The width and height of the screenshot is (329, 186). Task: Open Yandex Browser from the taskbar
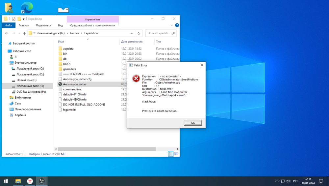(x=30, y=181)
